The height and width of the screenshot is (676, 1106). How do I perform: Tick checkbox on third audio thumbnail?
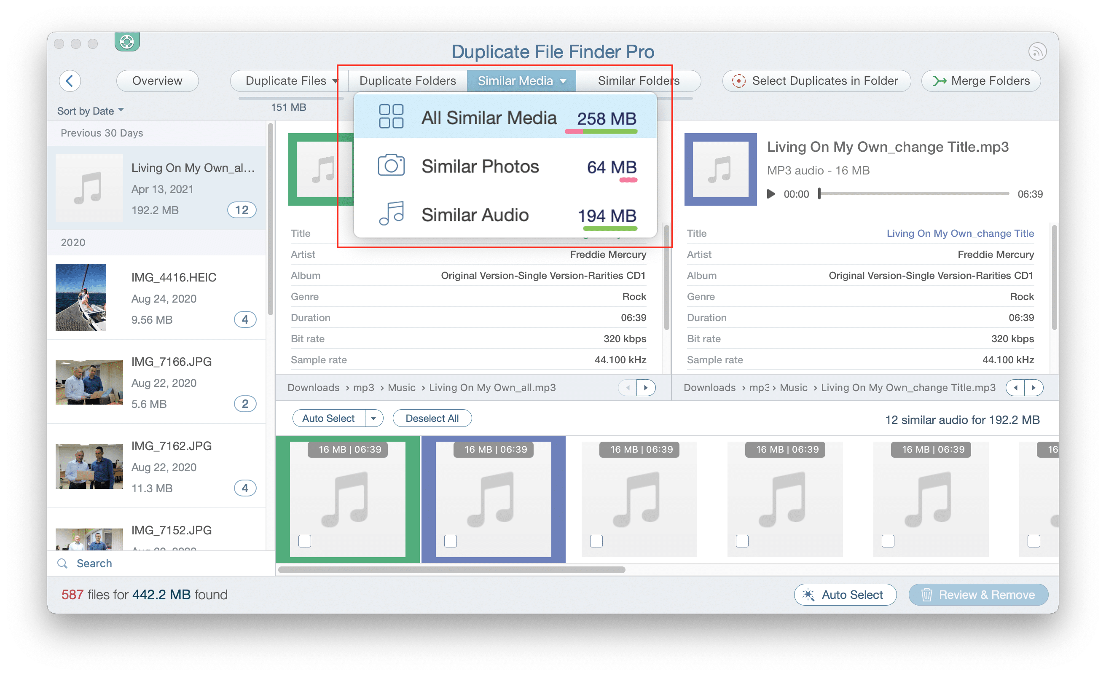click(x=596, y=541)
